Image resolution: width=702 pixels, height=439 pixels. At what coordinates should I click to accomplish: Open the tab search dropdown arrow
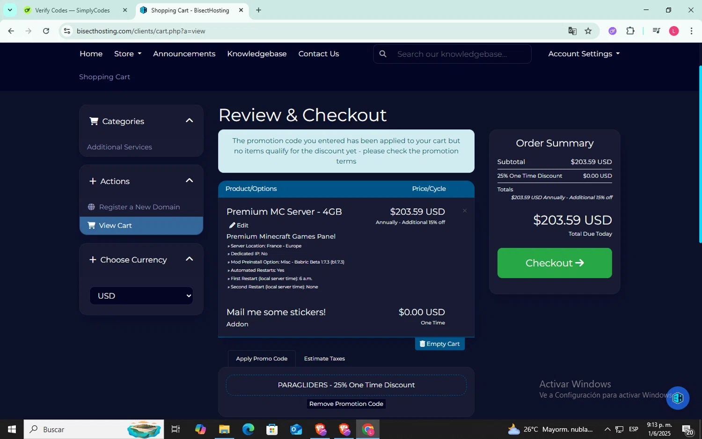(9, 10)
